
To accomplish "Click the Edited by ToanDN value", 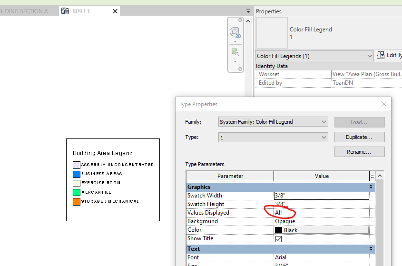I will [x=367, y=83].
